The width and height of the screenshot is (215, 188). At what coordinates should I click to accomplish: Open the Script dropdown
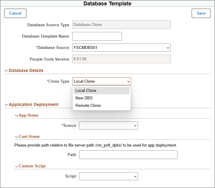[108, 176]
